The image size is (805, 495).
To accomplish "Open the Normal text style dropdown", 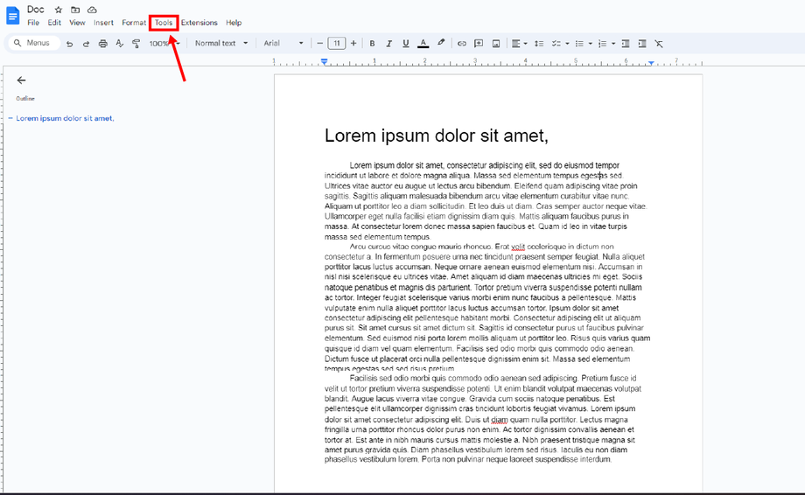I will tap(220, 43).
